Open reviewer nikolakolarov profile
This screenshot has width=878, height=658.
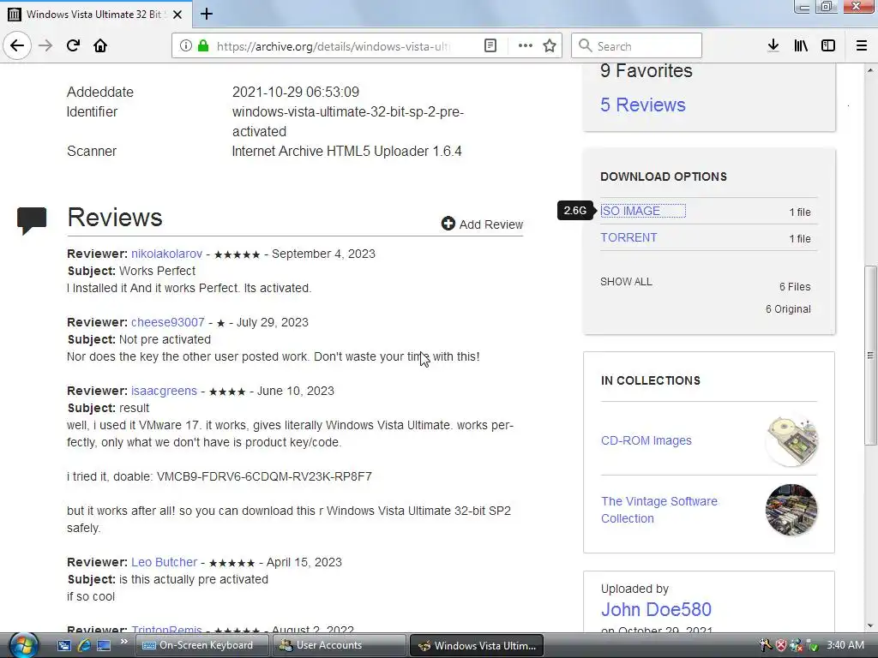tap(166, 254)
